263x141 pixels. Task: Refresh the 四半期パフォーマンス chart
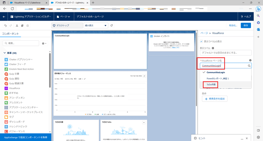click(x=144, y=76)
